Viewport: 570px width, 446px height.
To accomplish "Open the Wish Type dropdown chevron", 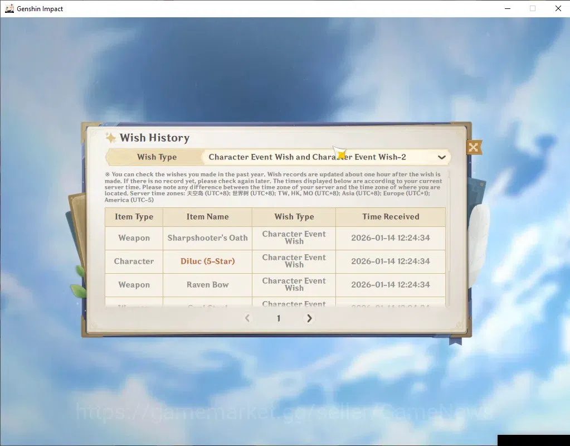I will [x=442, y=158].
